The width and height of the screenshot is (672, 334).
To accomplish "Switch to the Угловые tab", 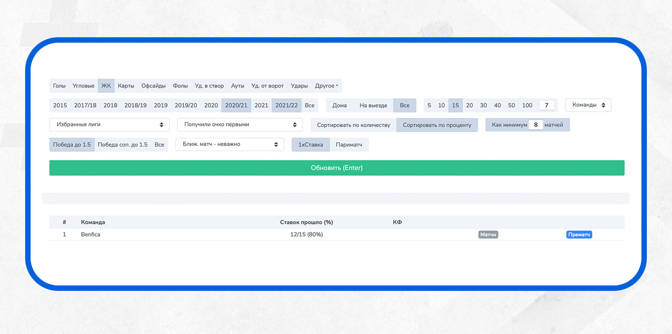I will pos(83,86).
